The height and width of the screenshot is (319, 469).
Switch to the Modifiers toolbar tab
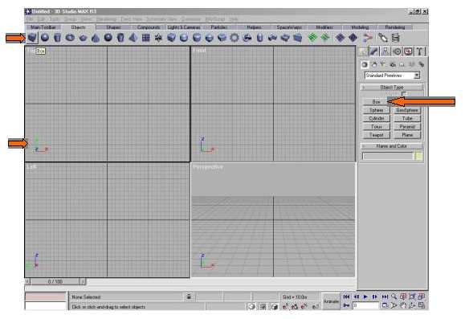324,27
